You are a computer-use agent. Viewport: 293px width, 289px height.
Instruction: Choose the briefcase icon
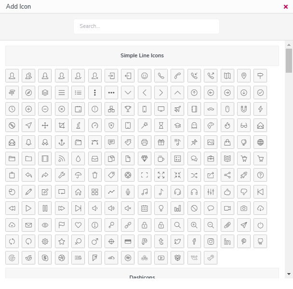[x=211, y=158]
